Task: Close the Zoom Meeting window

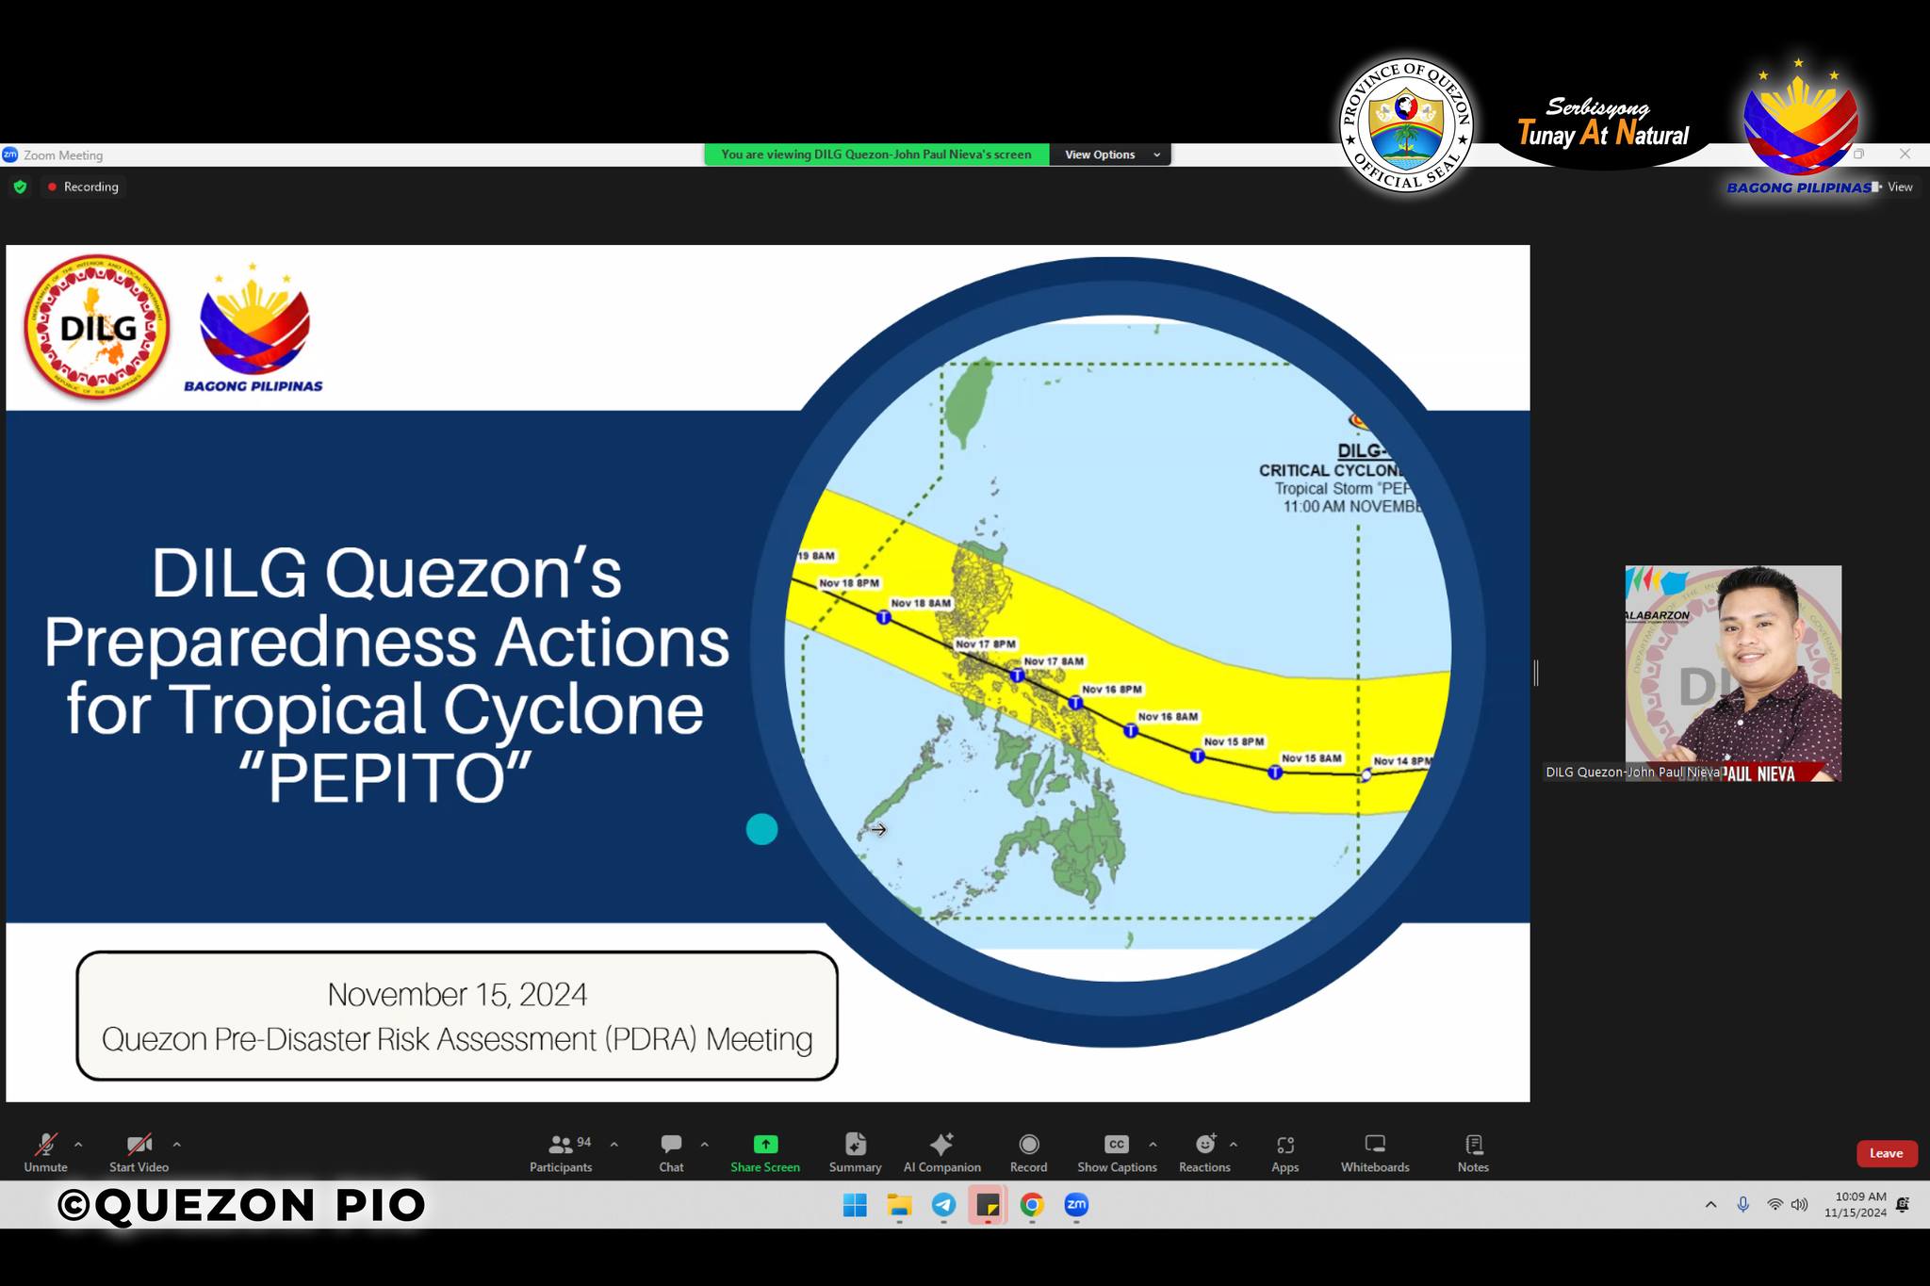Action: tap(1905, 154)
